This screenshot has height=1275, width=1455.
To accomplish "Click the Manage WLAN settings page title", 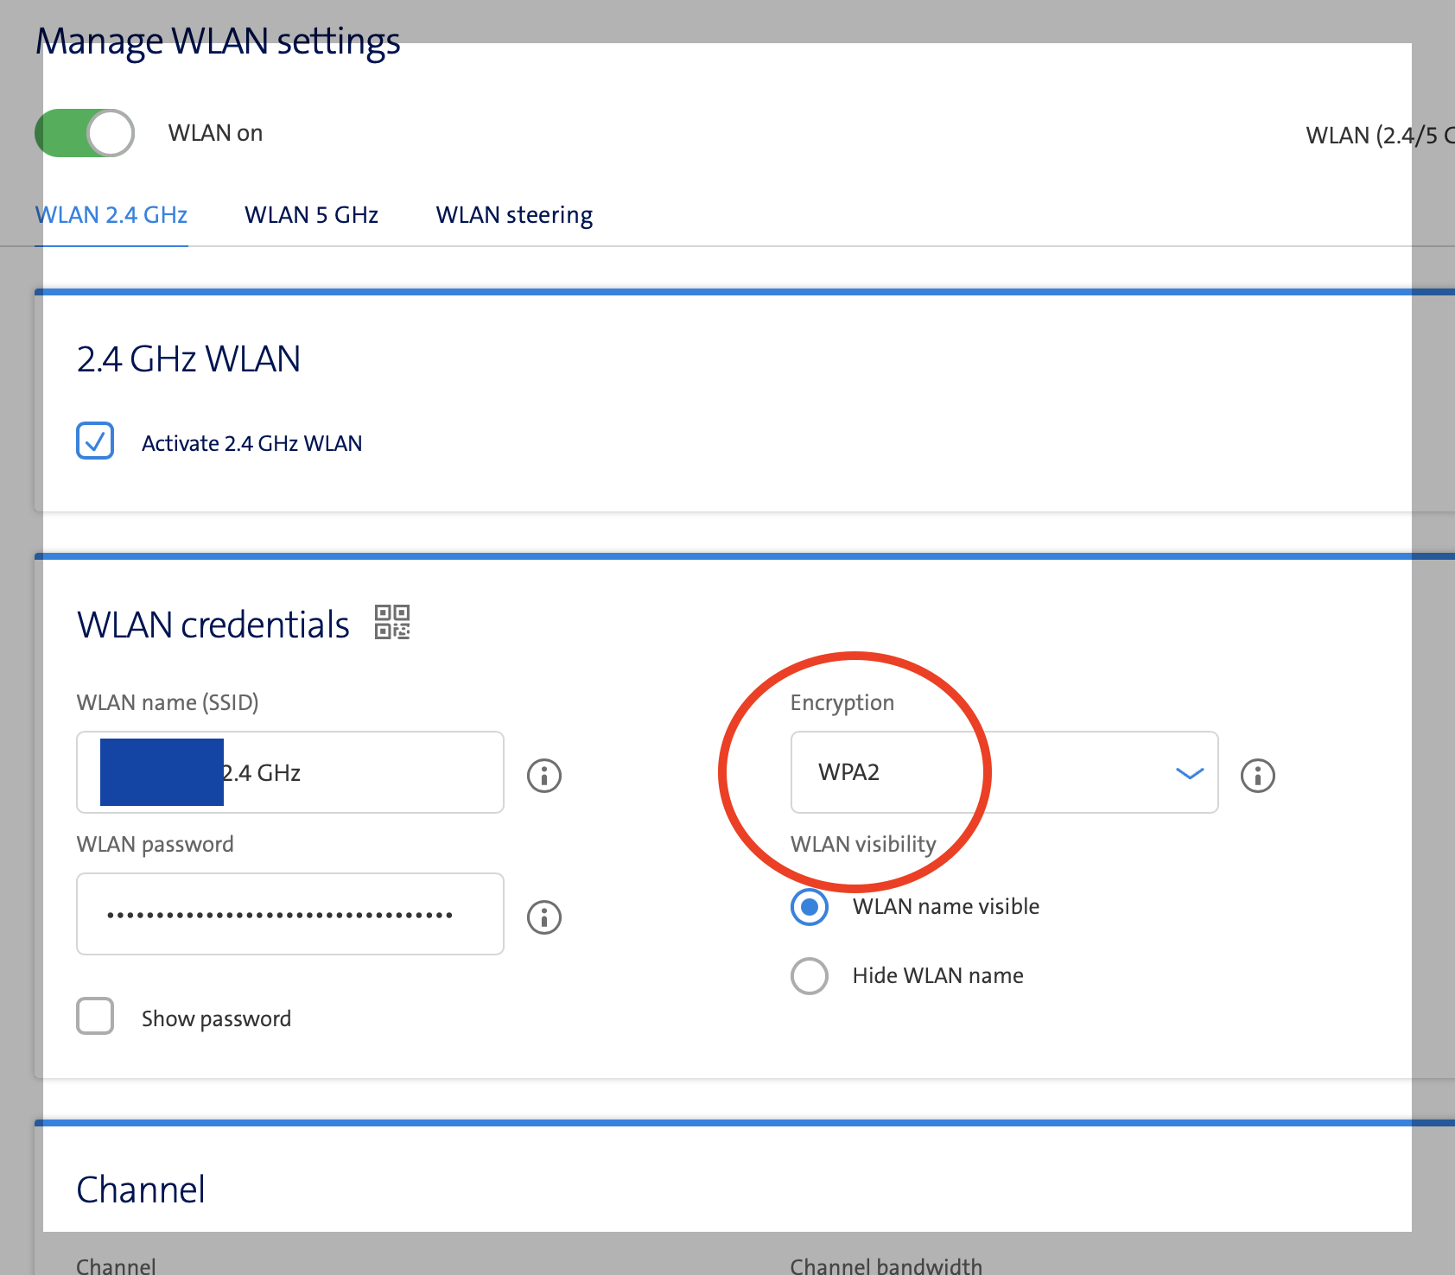I will [218, 41].
